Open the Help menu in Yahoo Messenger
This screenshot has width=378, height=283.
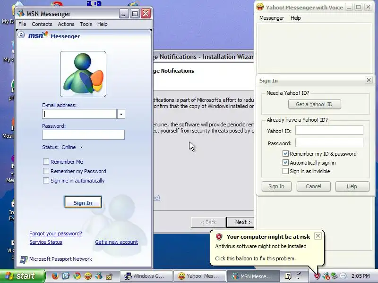(296, 18)
